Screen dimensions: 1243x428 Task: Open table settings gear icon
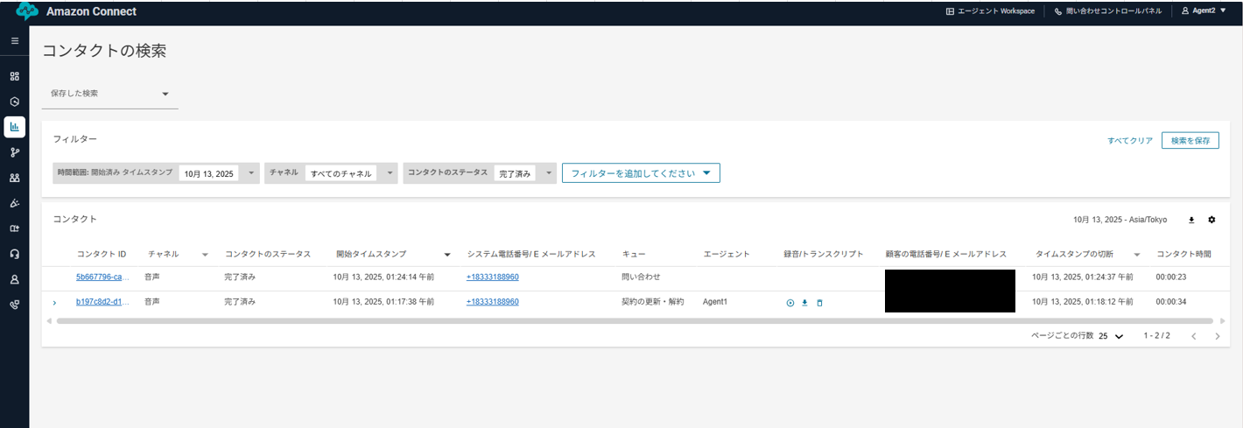click(x=1211, y=220)
